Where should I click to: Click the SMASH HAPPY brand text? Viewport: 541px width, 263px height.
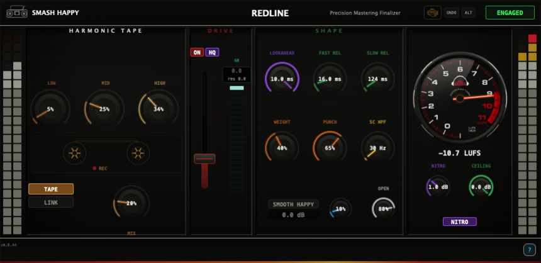(55, 13)
